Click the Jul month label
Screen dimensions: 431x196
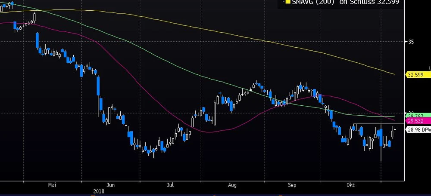[171, 185]
